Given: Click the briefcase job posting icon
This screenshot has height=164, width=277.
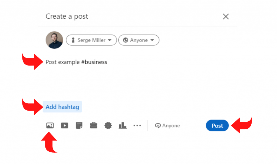Looking at the screenshot, I should pyautogui.click(x=93, y=125).
